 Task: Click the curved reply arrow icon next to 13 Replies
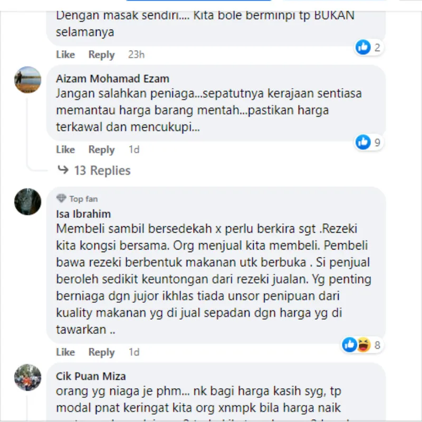pos(63,170)
